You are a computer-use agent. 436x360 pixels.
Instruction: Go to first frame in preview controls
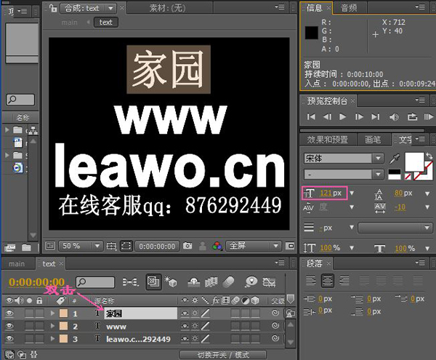(311, 117)
